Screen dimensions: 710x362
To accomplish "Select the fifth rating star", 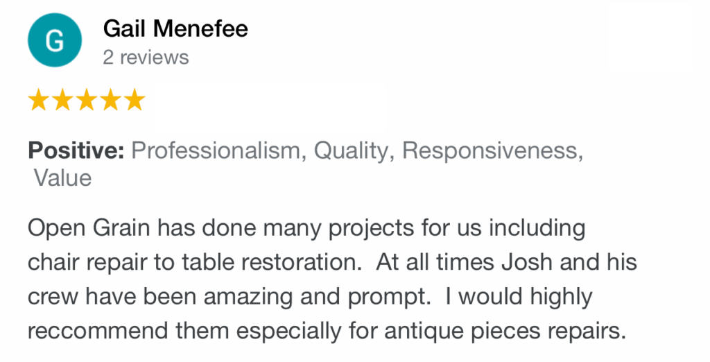I will pos(135,100).
